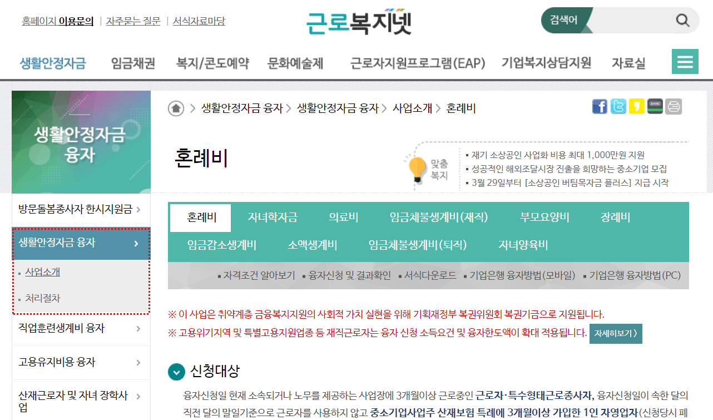The image size is (713, 420).
Task: Click the home icon in the breadcrumb
Action: tap(175, 108)
